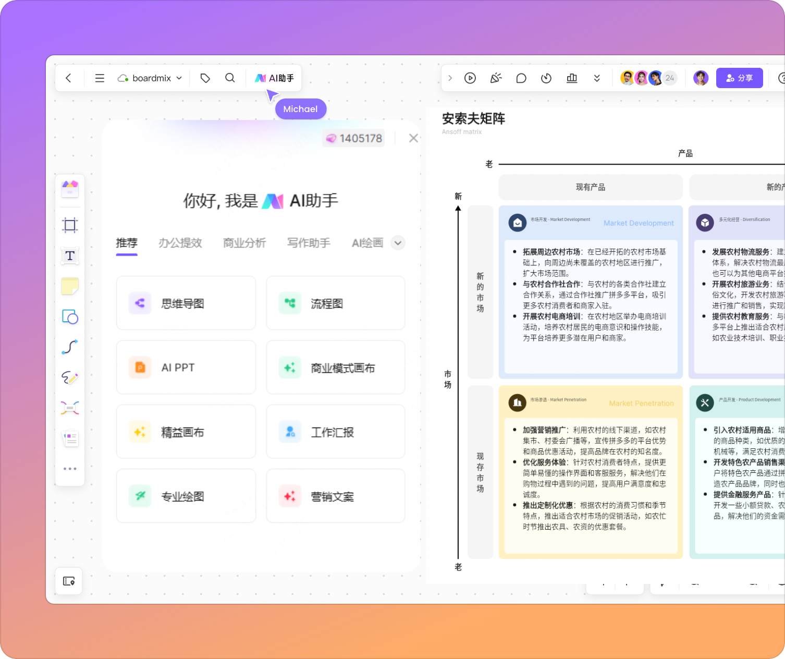
Task: Expand more options double chevron
Action: pyautogui.click(x=597, y=78)
